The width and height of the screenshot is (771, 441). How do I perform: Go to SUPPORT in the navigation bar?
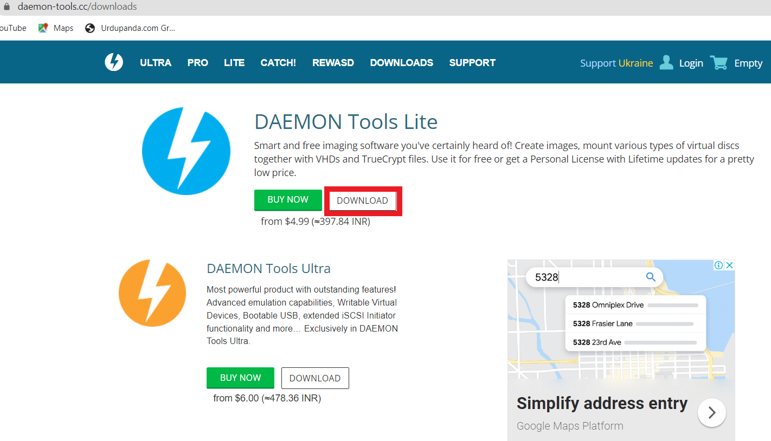pyautogui.click(x=472, y=62)
